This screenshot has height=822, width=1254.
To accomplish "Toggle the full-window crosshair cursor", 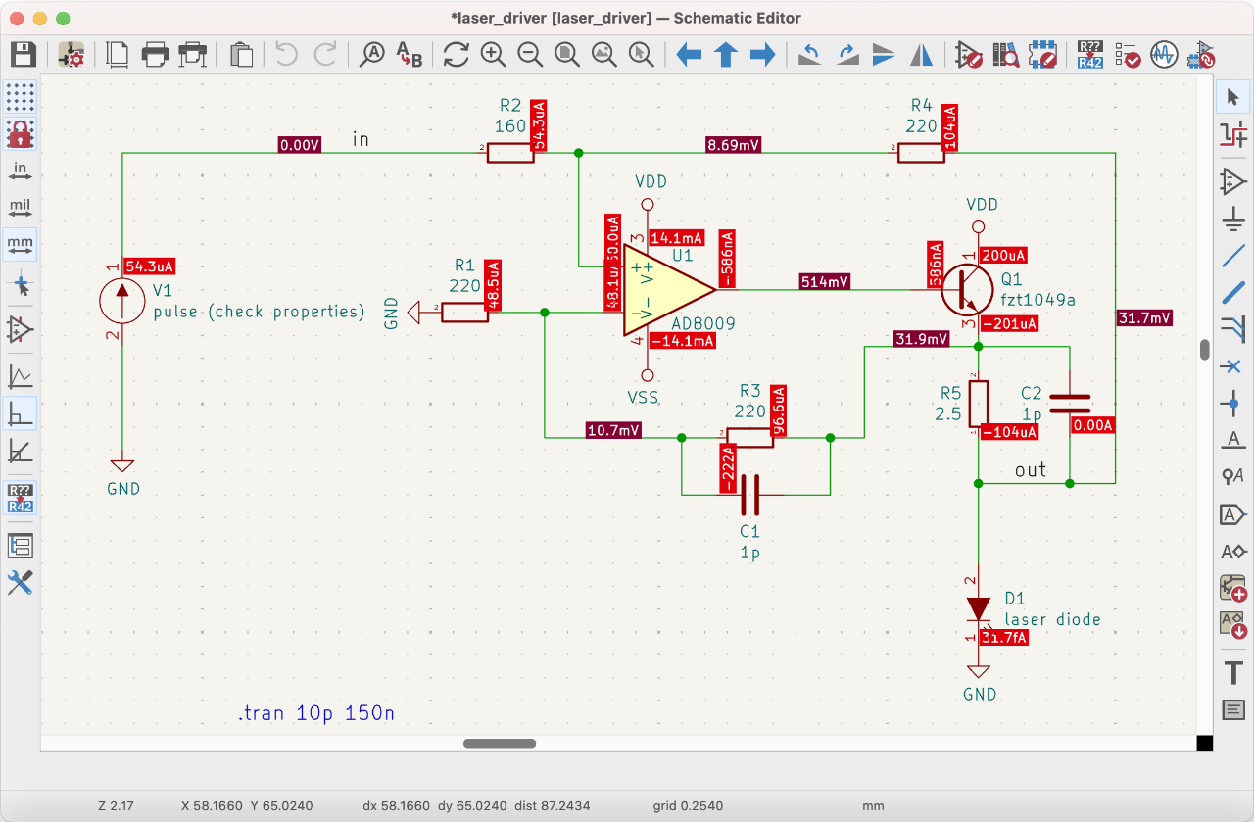I will pyautogui.click(x=21, y=286).
